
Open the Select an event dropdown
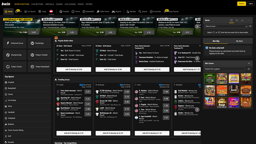[226, 26]
